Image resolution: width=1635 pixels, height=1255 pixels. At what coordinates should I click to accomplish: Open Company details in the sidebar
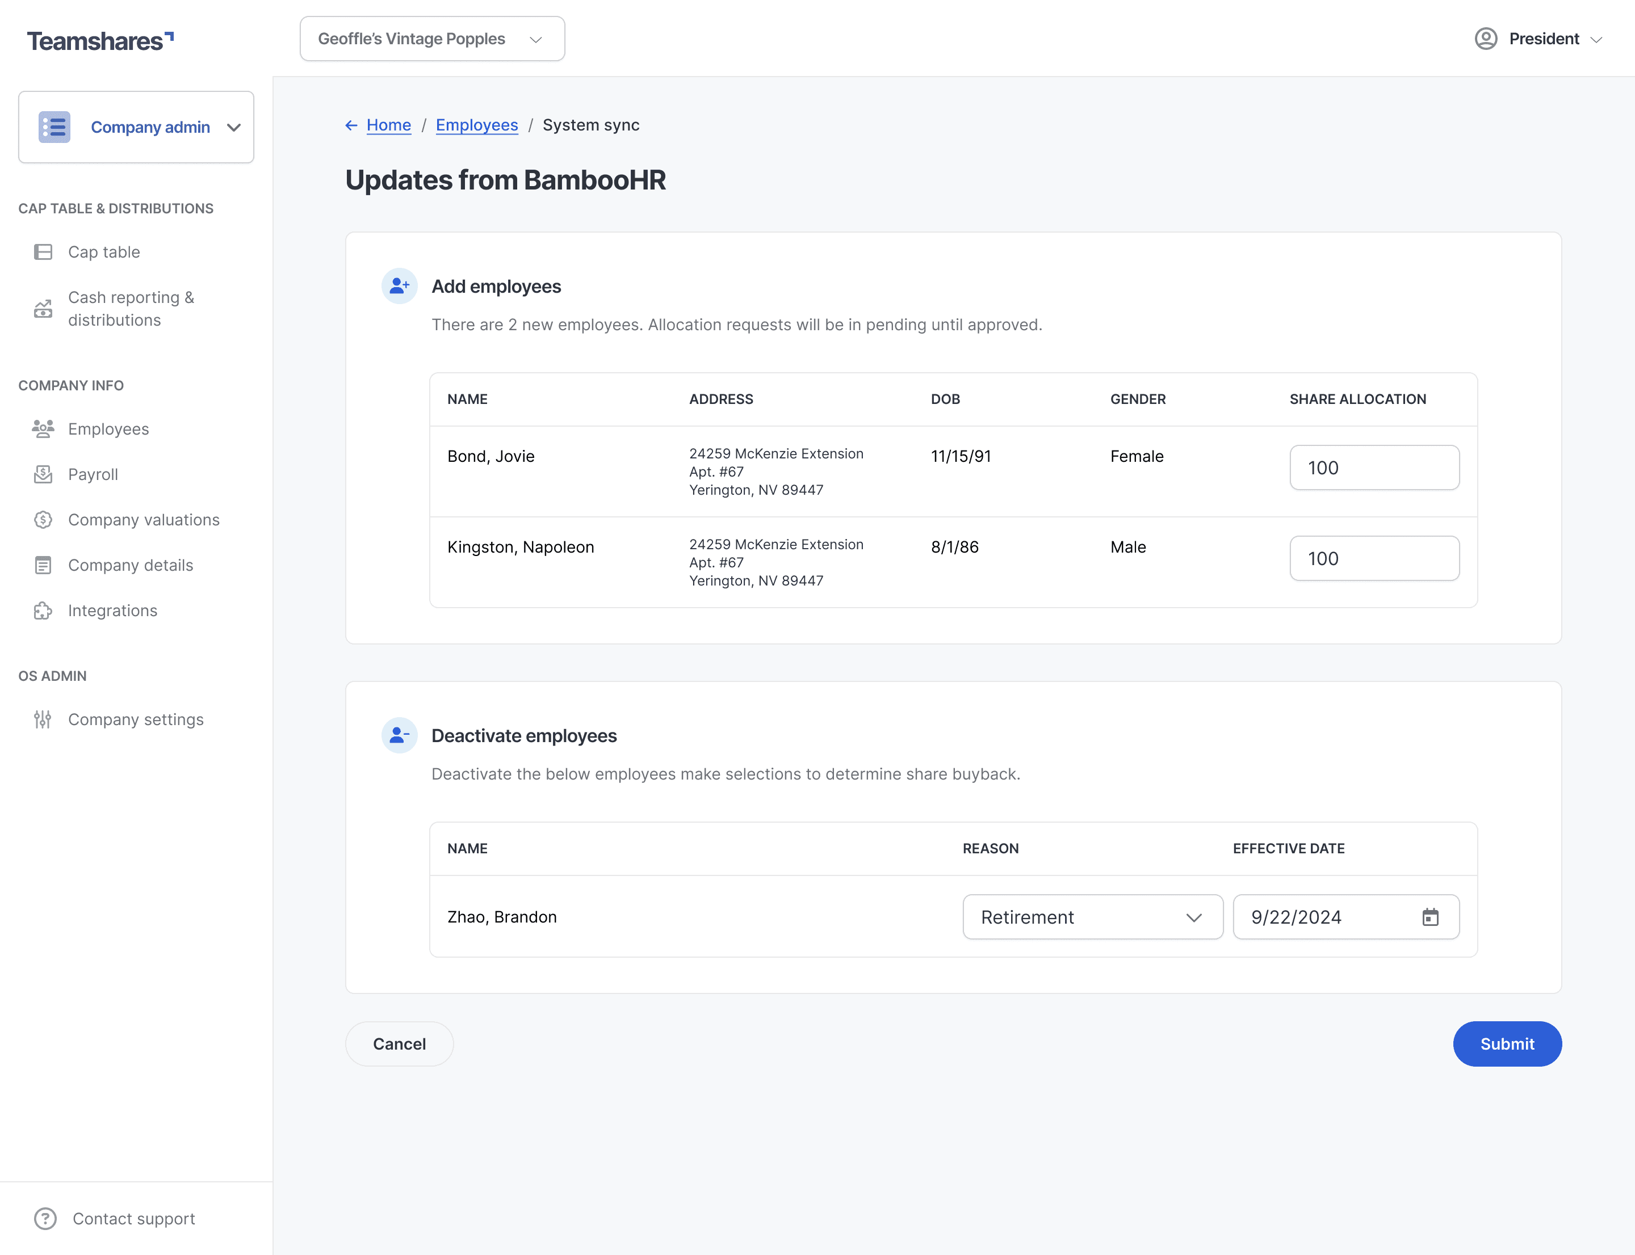(130, 566)
